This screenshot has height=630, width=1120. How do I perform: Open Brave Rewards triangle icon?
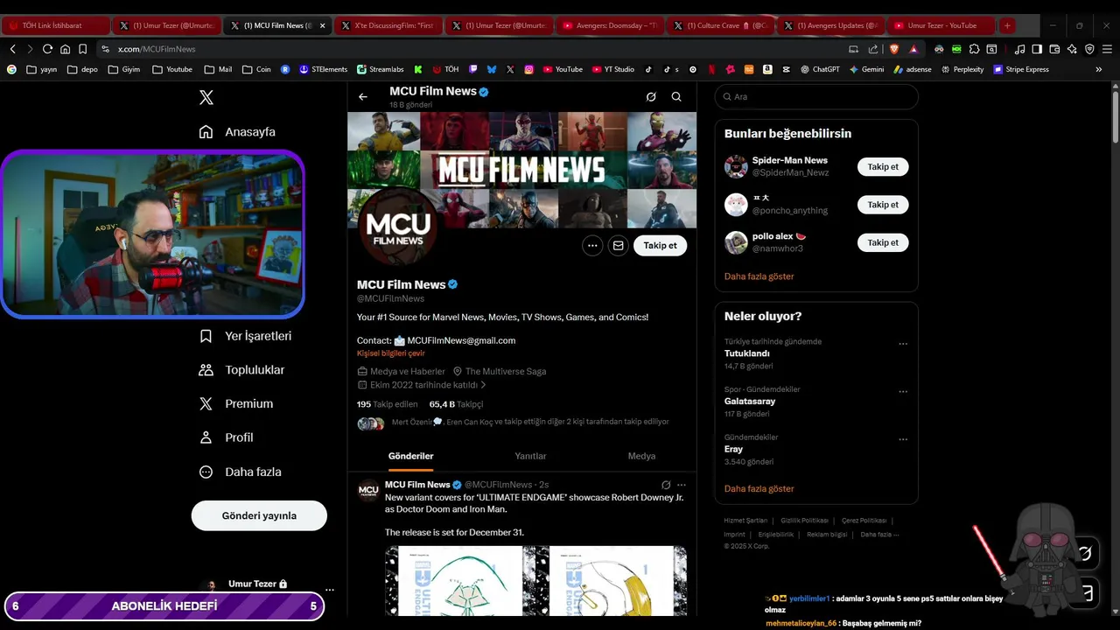[x=913, y=49]
